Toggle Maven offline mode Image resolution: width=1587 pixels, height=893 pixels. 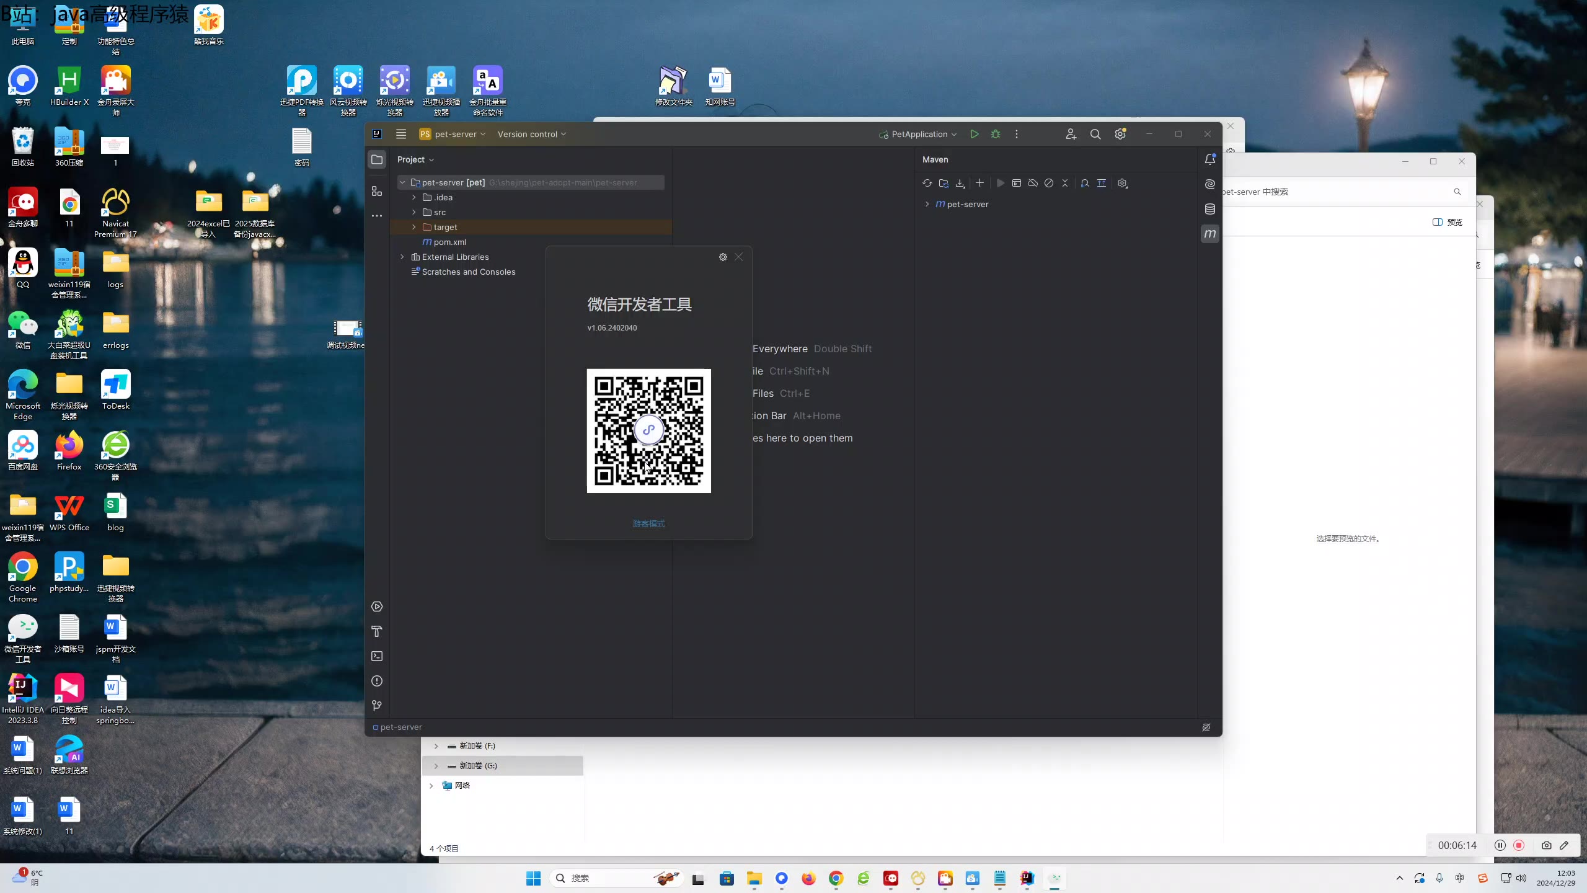[x=1033, y=184]
